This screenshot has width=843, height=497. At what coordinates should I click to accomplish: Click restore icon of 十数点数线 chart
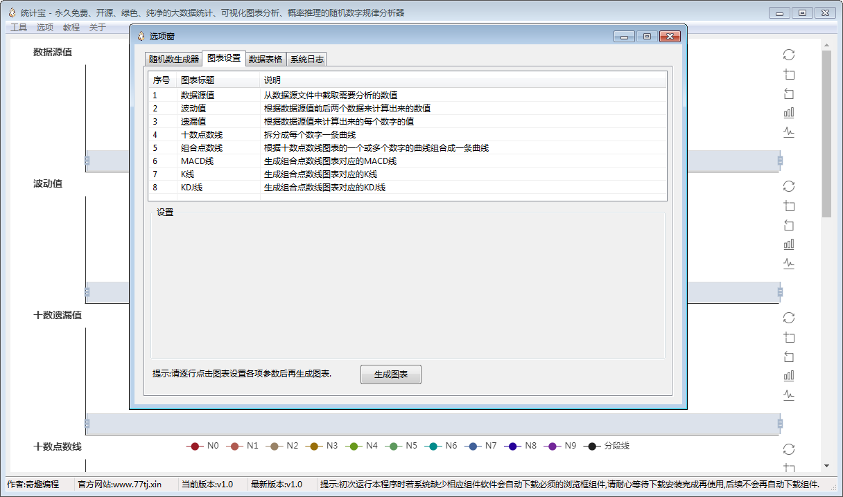(788, 449)
